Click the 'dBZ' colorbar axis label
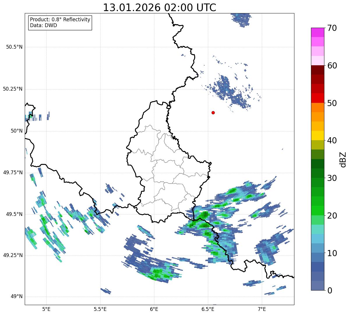 [x=343, y=159]
